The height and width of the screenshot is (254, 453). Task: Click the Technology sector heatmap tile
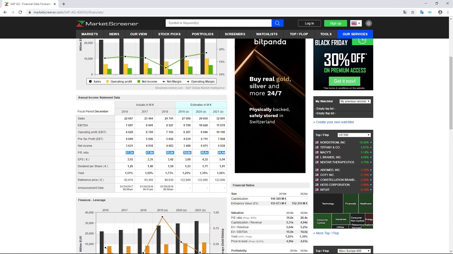pos(328,204)
